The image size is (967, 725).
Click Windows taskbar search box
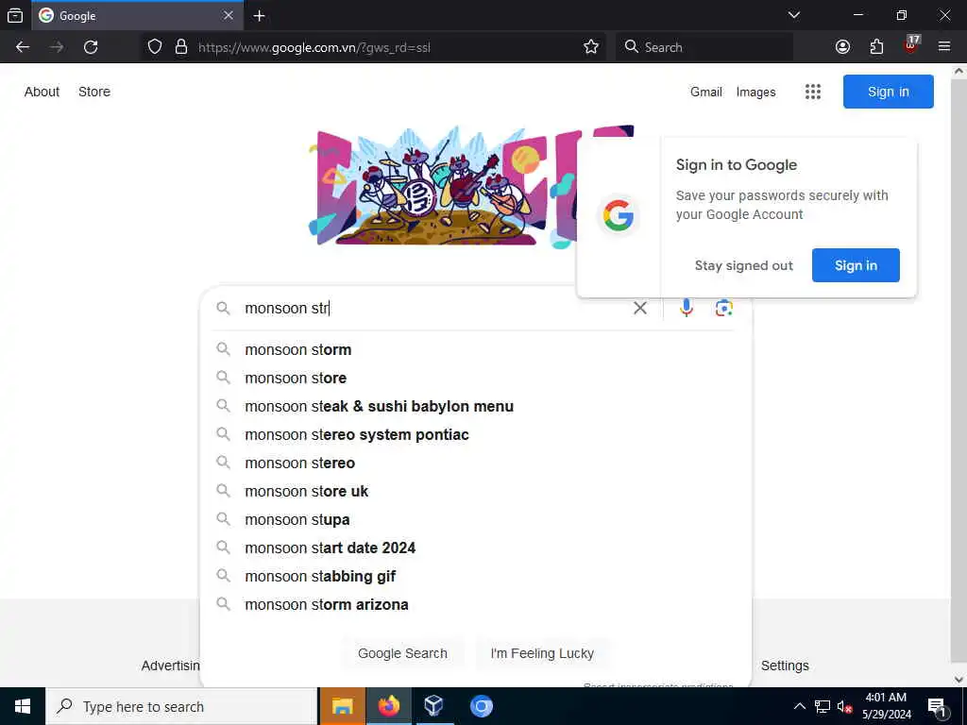(180, 706)
